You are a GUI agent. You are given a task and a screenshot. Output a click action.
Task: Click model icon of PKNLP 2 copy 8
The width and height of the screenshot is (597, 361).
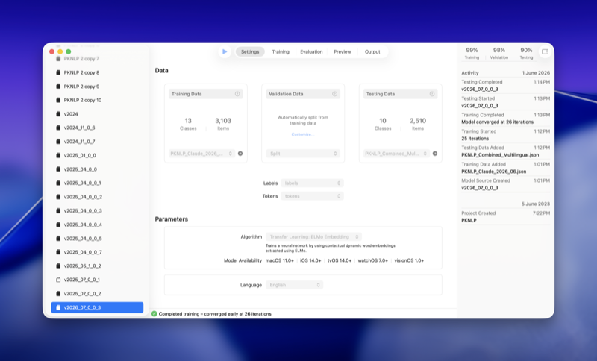(x=58, y=72)
